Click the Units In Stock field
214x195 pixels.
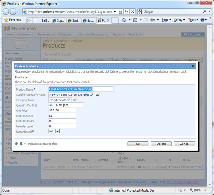tap(62, 116)
